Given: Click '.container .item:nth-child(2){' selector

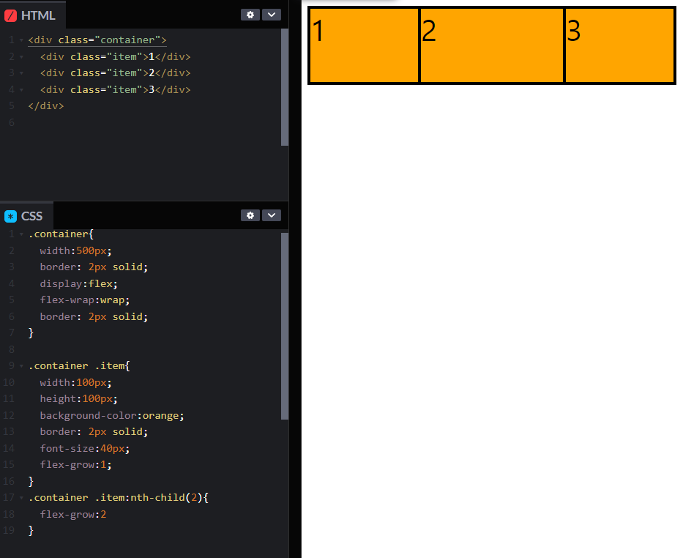Looking at the screenshot, I should [x=119, y=497].
